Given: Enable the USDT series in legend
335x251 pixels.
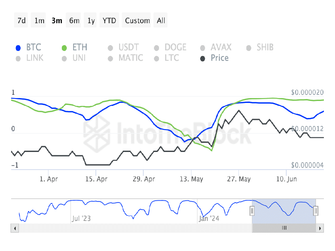Looking at the screenshot, I should [129, 48].
